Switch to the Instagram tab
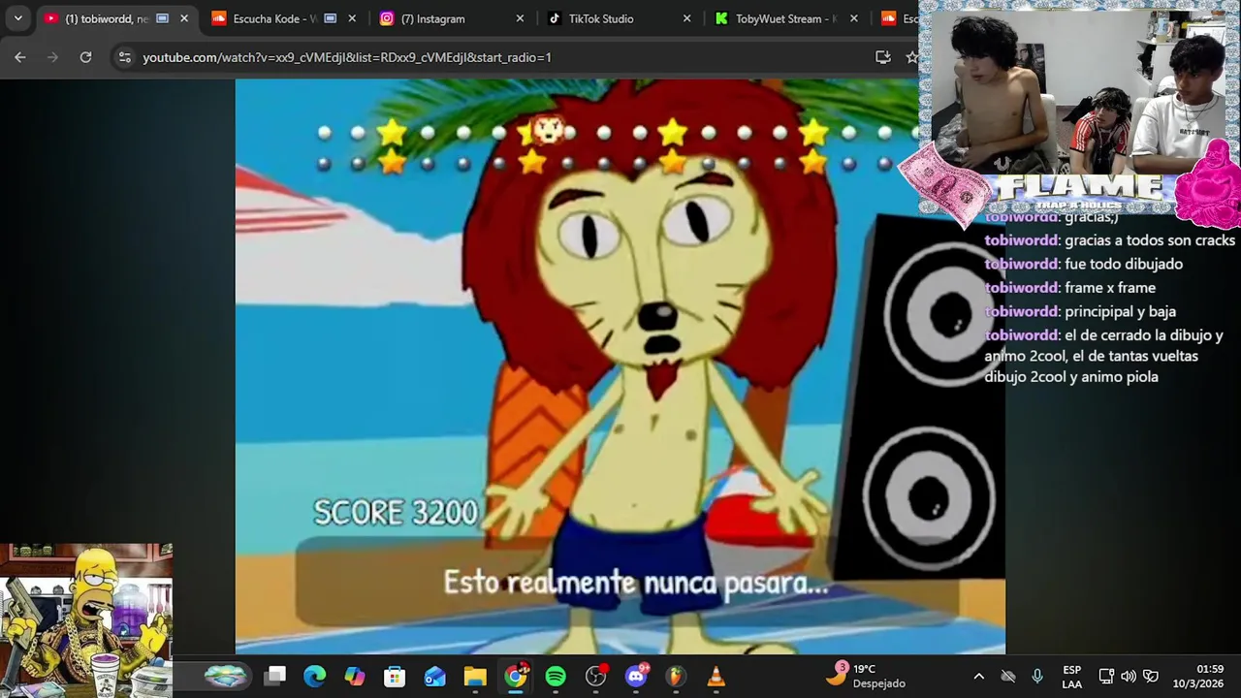1241x698 pixels. pos(453,18)
